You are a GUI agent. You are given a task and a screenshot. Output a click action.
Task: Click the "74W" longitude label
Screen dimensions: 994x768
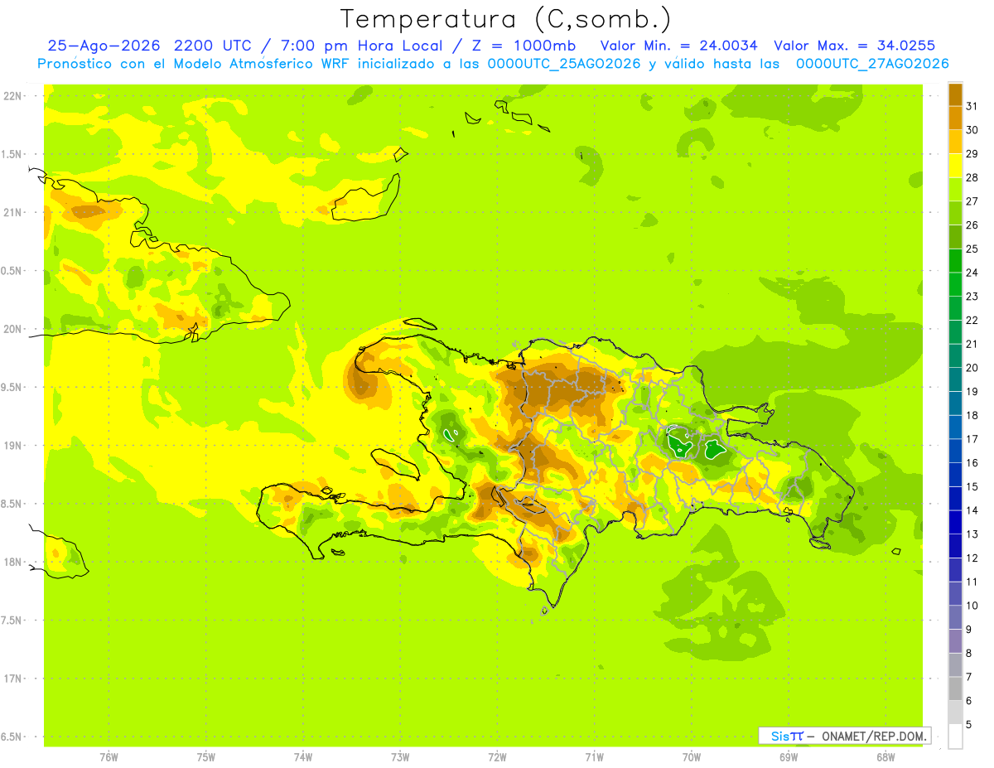303,757
